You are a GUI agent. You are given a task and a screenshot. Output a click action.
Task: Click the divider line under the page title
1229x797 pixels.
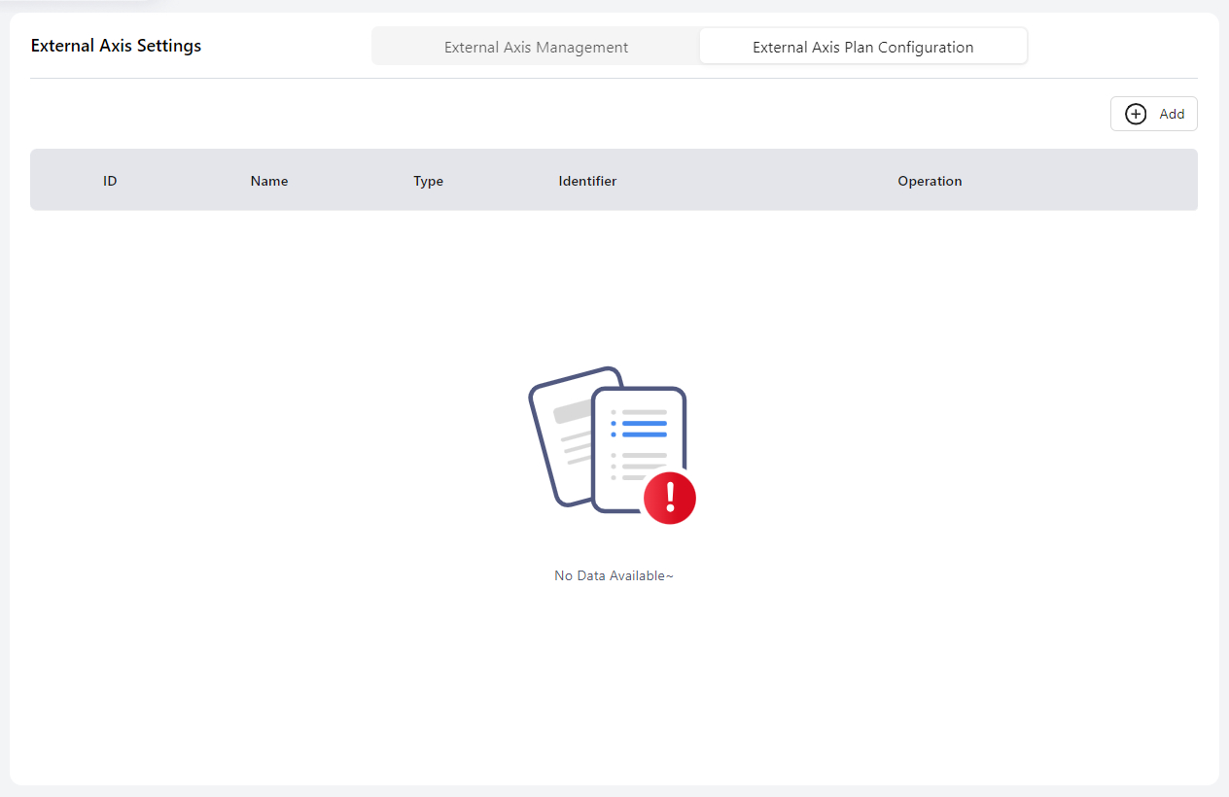614,78
